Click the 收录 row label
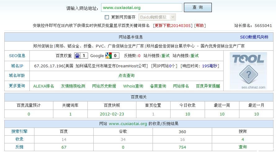276x153 pixels. [x=19, y=139]
